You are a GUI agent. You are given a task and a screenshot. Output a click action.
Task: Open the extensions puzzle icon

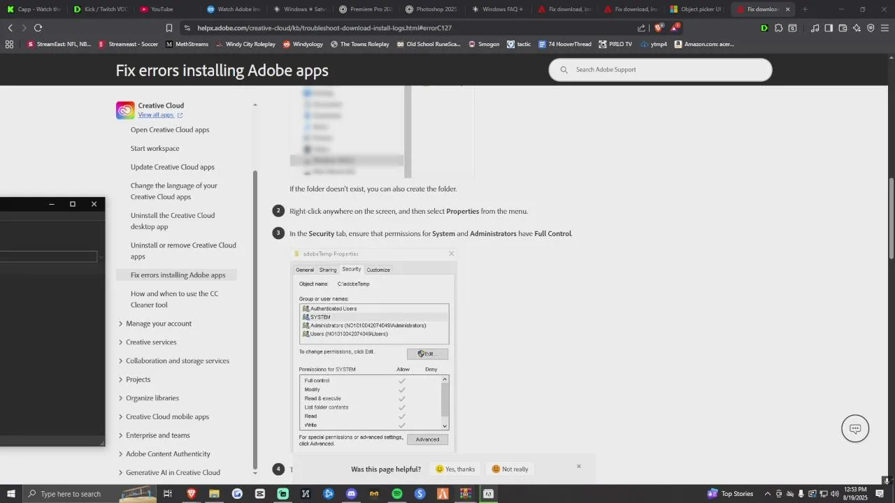(x=779, y=28)
